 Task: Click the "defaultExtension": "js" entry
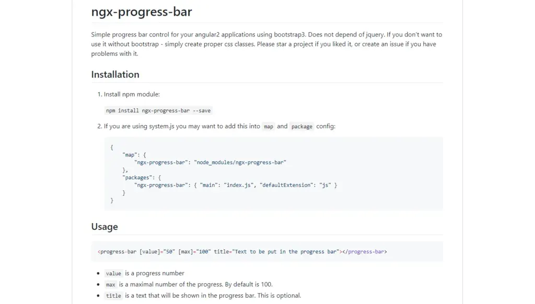tap(296, 185)
